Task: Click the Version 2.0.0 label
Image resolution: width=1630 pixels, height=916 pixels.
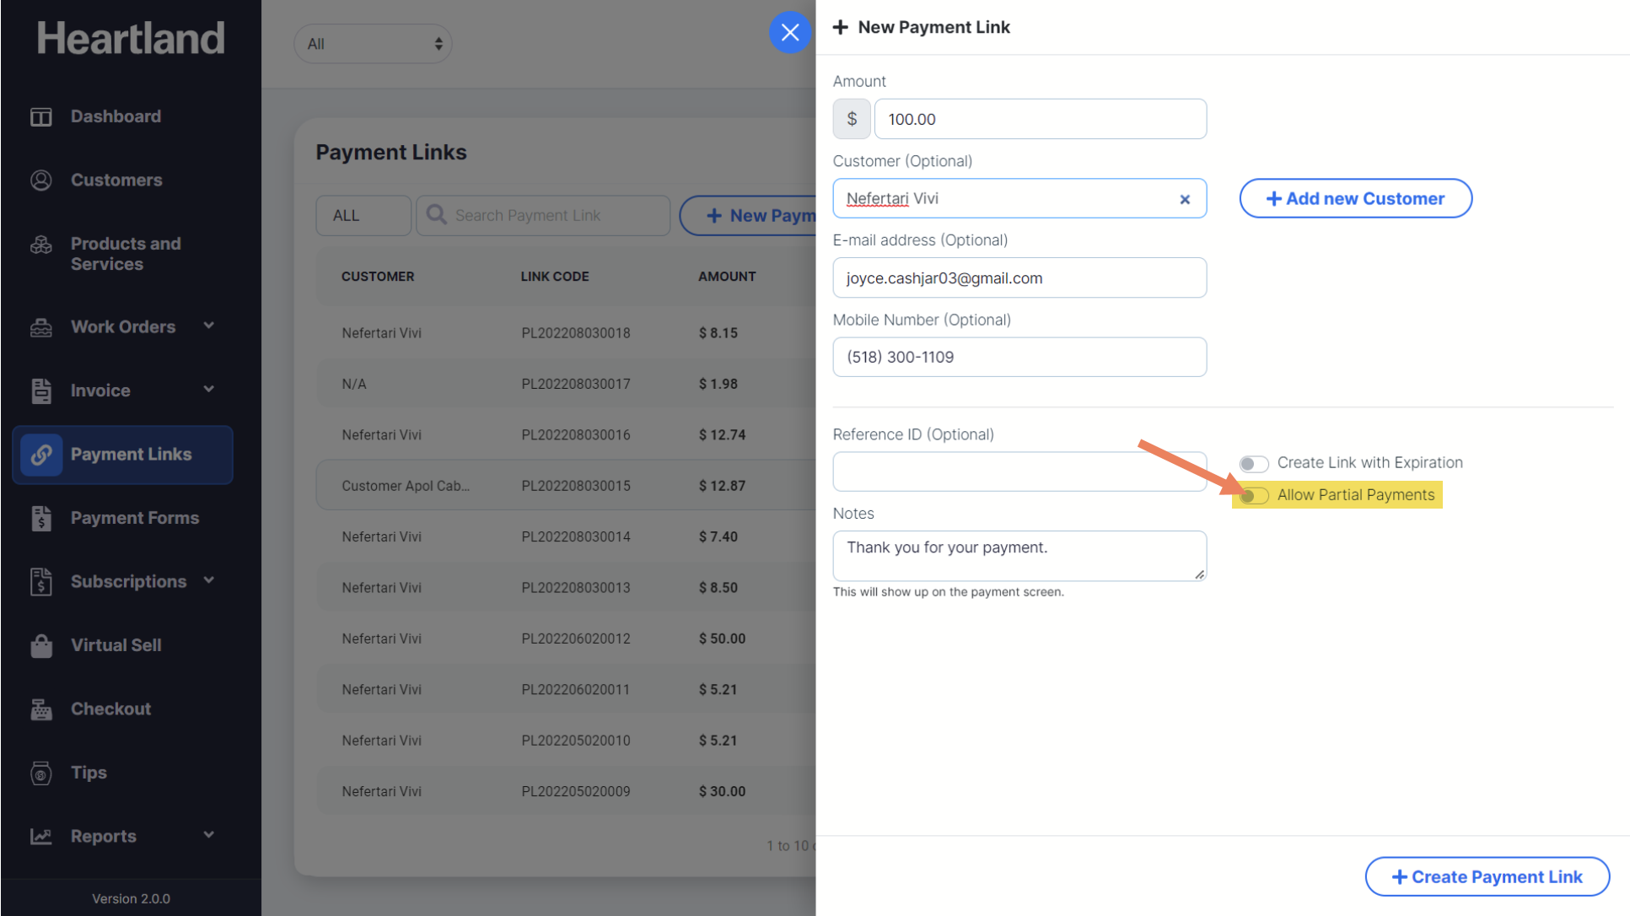Action: point(131,898)
